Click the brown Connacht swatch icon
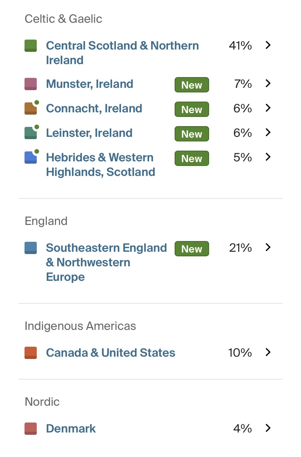The image size is (301, 457). click(x=31, y=109)
